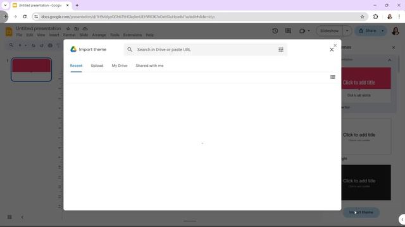The image size is (405, 227).
Task: Switch to the My Drive tab
Action: point(120,66)
